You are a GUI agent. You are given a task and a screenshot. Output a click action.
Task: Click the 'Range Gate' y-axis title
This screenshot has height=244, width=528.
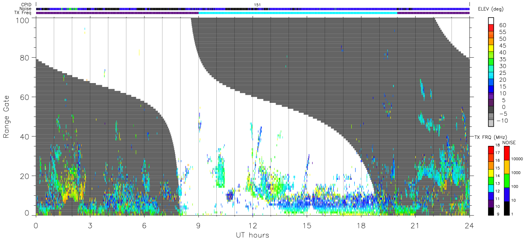[6, 117]
